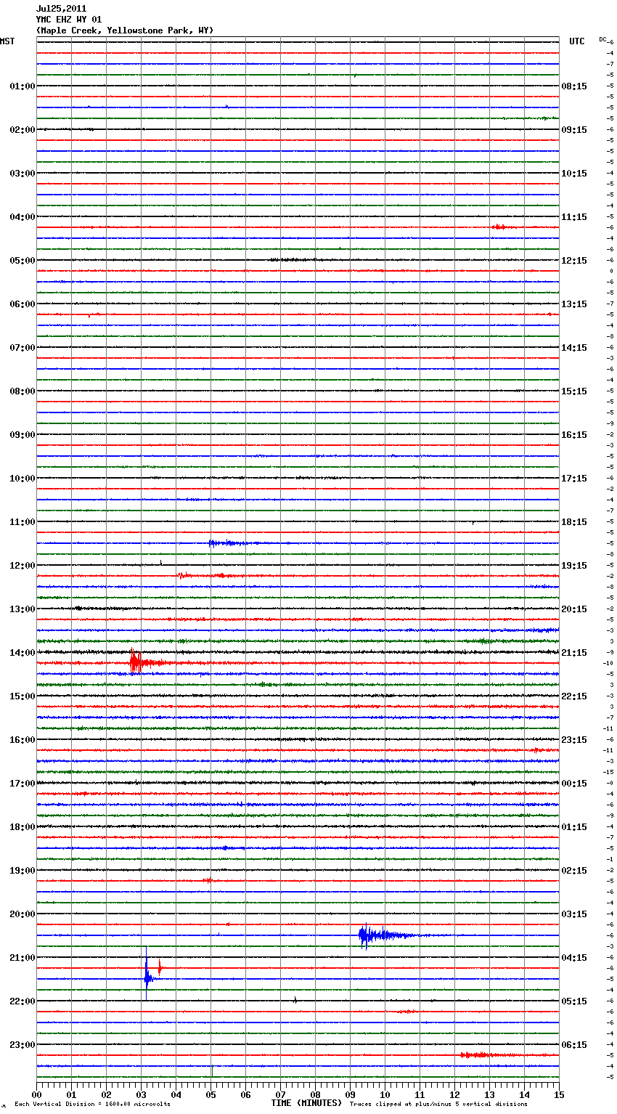617x1114 pixels.
Task: Click the Each Vertical Division 1600.00 microvolts note
Action: tap(92, 1105)
